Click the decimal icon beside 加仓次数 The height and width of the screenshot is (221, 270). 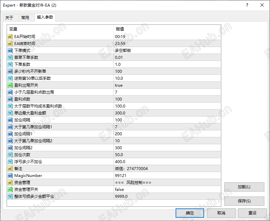click(10, 155)
